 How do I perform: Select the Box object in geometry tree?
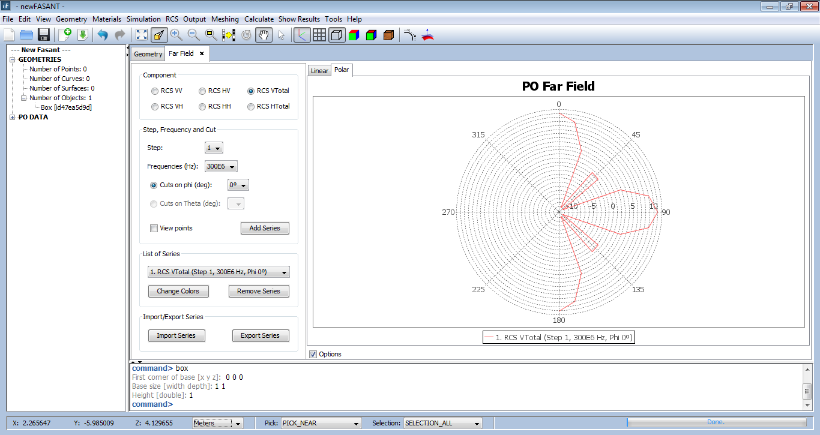[x=66, y=107]
